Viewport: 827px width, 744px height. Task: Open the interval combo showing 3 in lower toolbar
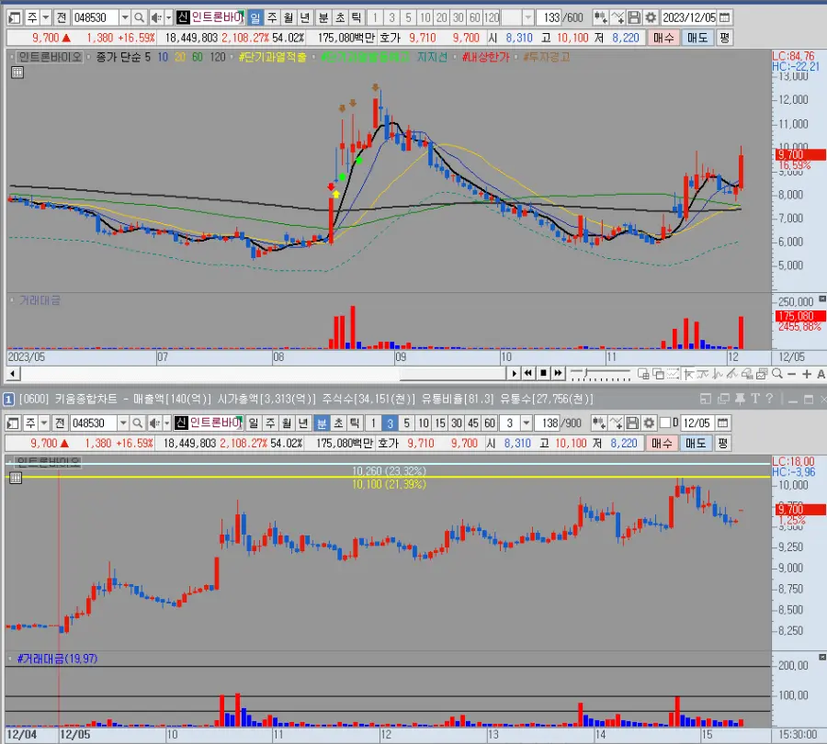pyautogui.click(x=526, y=423)
